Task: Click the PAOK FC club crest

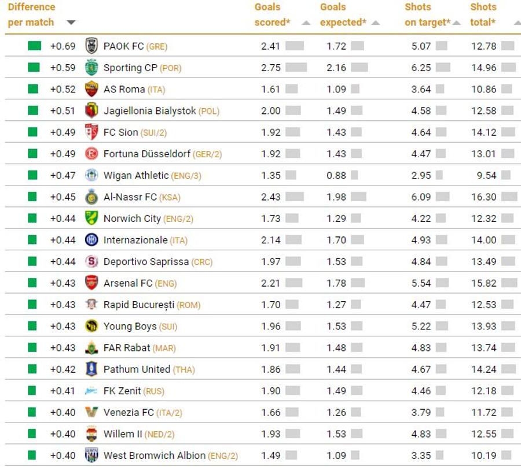Action: coord(91,46)
